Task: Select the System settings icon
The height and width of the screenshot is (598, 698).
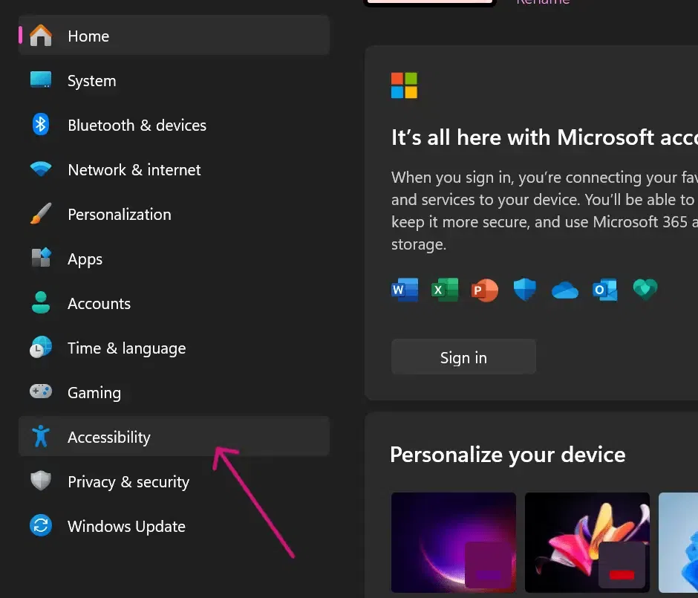Action: pos(41,80)
